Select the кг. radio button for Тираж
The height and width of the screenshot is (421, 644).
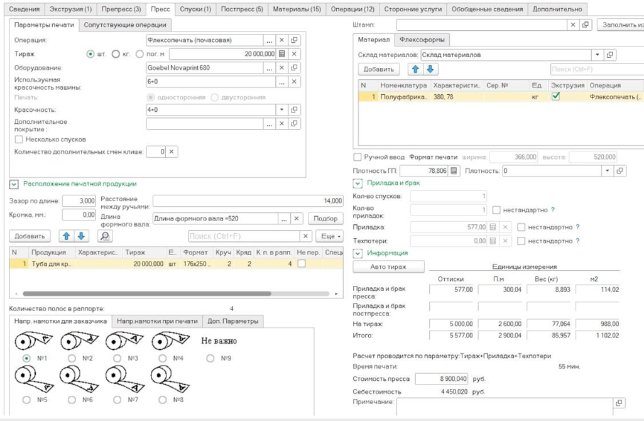click(x=116, y=54)
